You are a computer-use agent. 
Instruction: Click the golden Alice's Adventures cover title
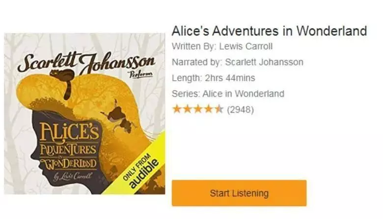click(x=69, y=147)
